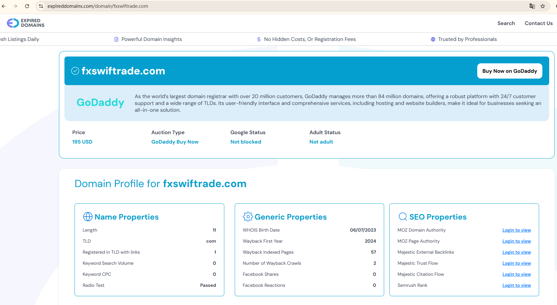Click the 195 USD price value
This screenshot has height=305, width=557.
tap(82, 142)
